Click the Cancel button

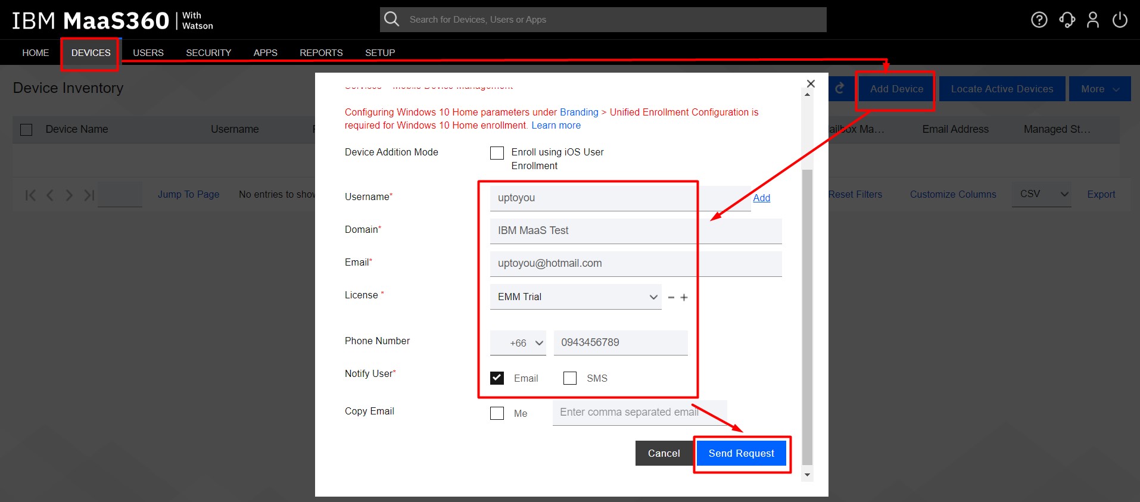[x=664, y=453]
